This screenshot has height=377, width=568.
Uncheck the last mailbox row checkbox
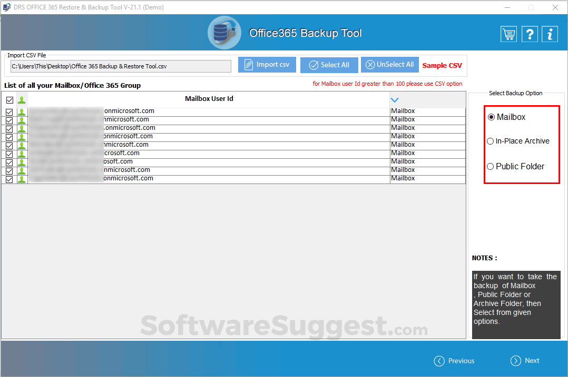pos(9,178)
